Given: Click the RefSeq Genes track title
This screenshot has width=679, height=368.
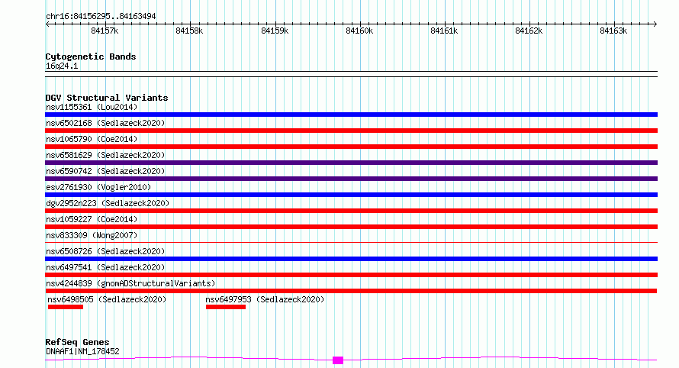Looking at the screenshot, I should pos(77,343).
